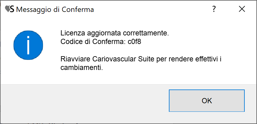Click the word "Conferma" in the window title
This screenshot has height=124, width=257.
click(x=78, y=10)
